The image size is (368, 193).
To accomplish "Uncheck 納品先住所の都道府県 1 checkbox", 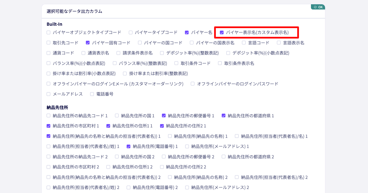I will coord(224,115).
